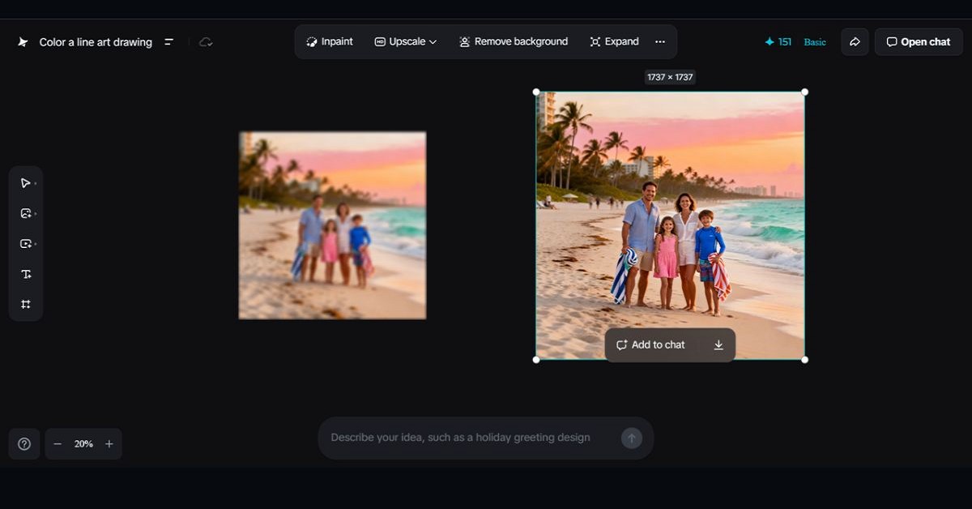Download the selected beach image

(718, 344)
